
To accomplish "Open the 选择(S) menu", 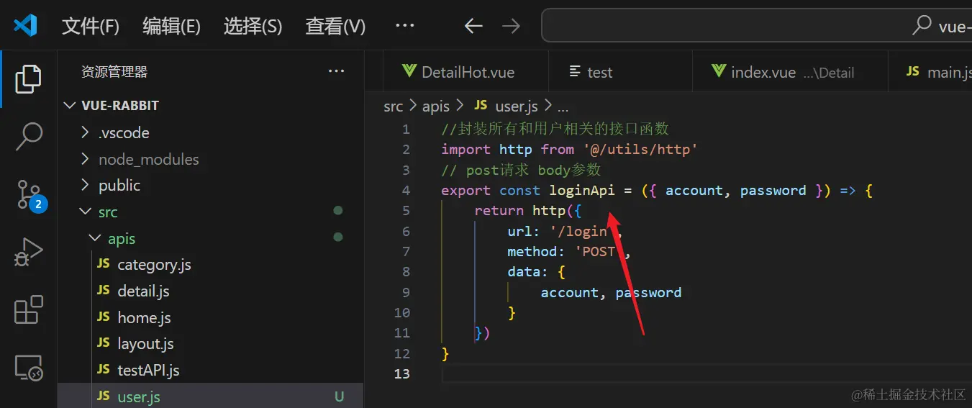I will click(x=253, y=27).
